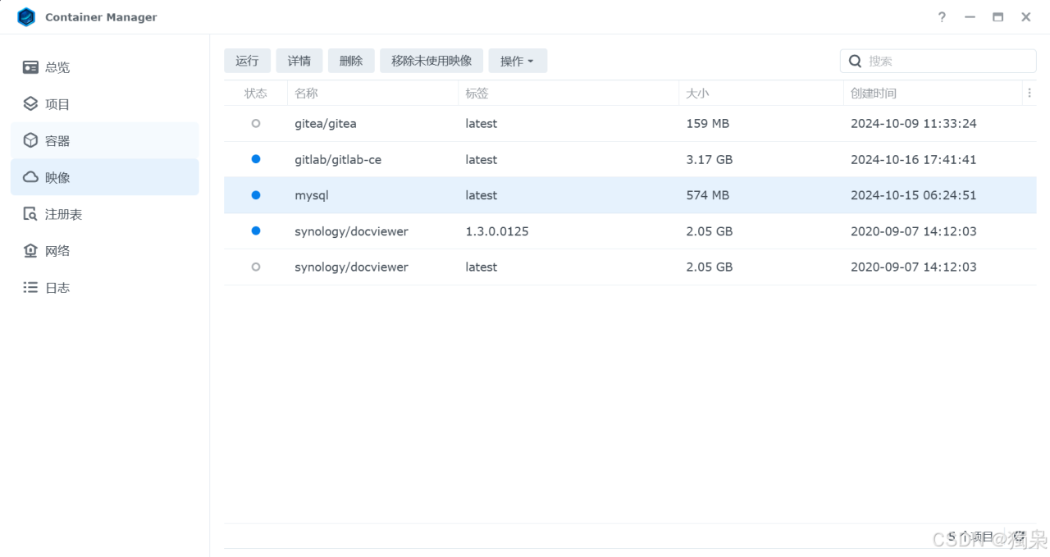Open the 总览 overview panel

click(x=57, y=66)
